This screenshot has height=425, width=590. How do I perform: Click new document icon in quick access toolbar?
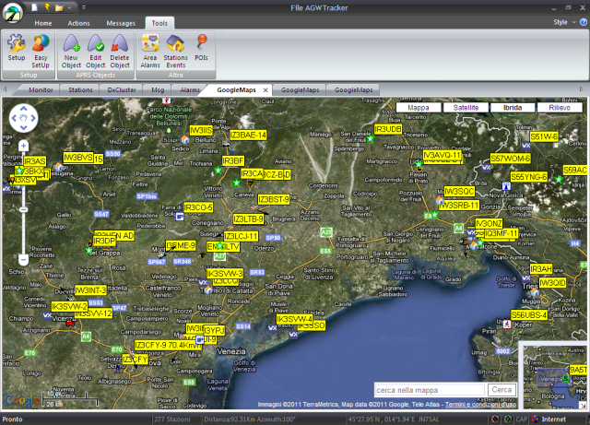click(x=35, y=7)
